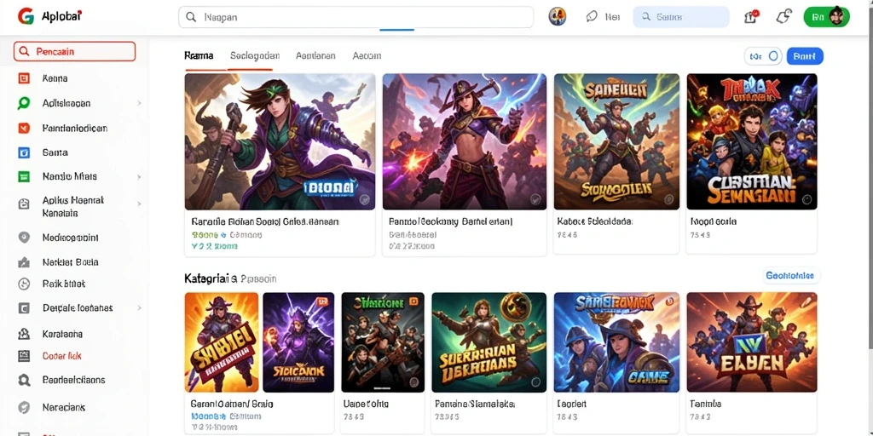Click the small circle icon on the Clastiian Sennaiani thumbnail
The height and width of the screenshot is (436, 873).
[807, 199]
